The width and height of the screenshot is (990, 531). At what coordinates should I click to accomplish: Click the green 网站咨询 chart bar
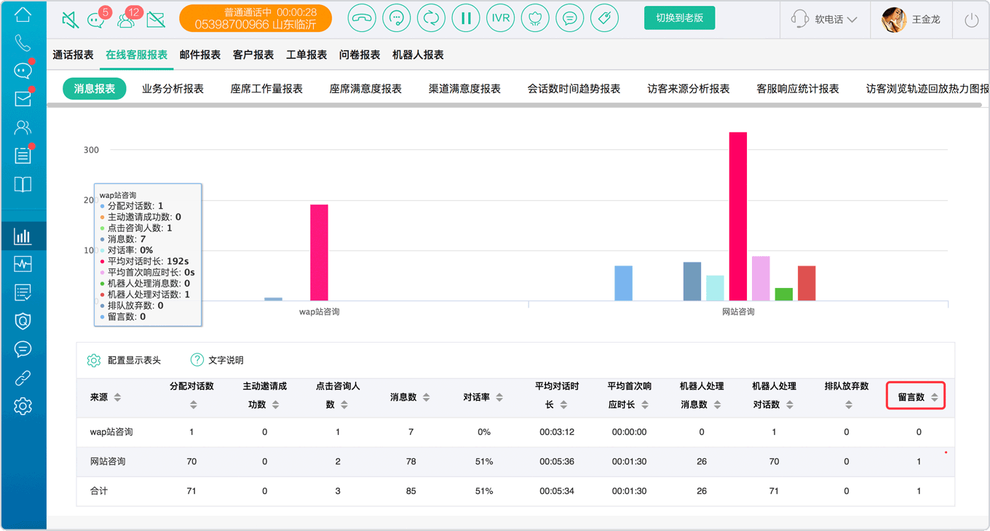tap(784, 294)
